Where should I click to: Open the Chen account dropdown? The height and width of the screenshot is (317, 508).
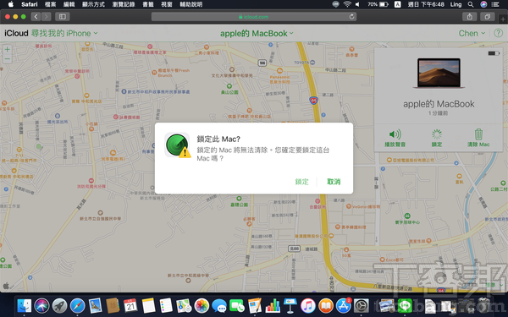(472, 33)
